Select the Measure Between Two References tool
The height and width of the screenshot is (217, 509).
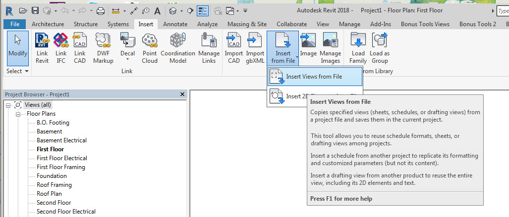[115, 11]
